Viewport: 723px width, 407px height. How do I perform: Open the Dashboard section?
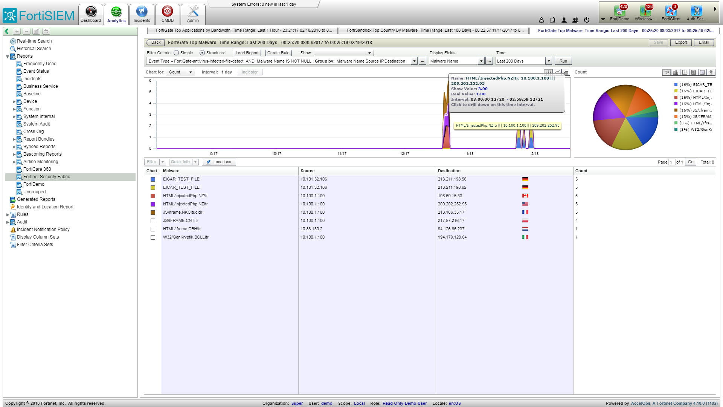click(x=91, y=14)
